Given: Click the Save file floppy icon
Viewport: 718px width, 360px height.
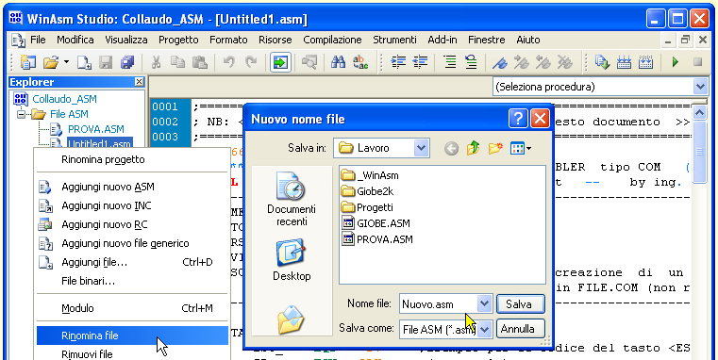Looking at the screenshot, I should tap(106, 62).
